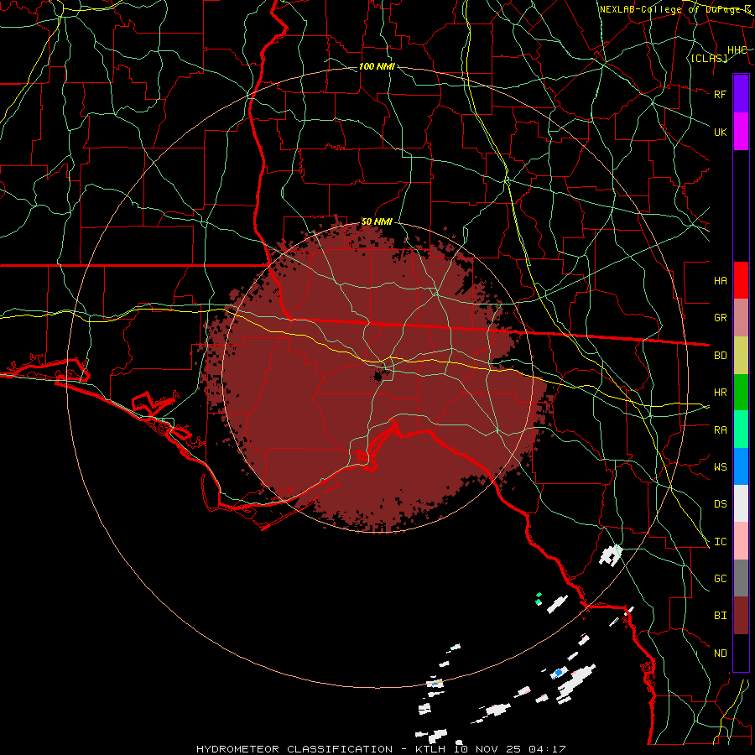The image size is (755, 755).
Task: Select the yellow BD legend swatch
Action: click(741, 356)
